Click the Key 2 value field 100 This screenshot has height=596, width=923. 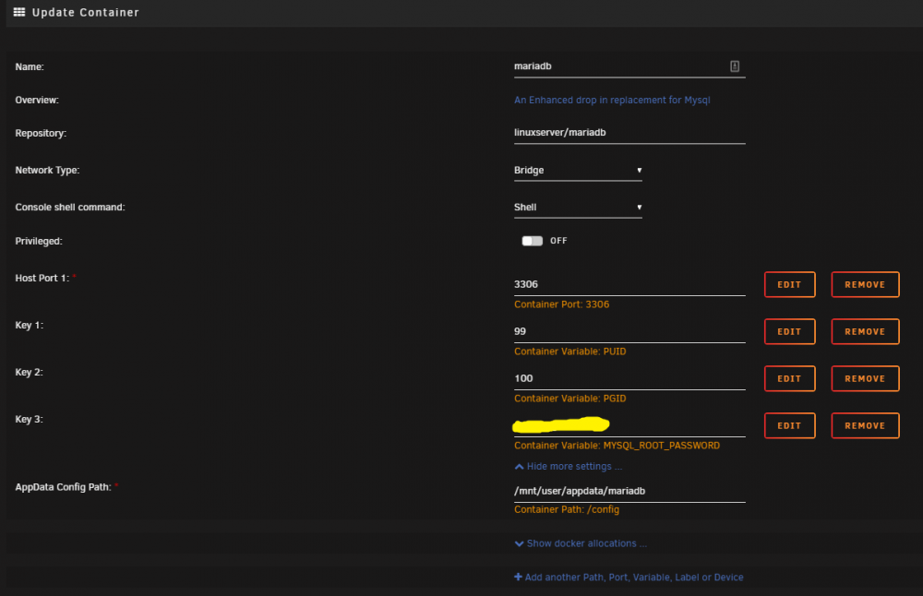(629, 379)
